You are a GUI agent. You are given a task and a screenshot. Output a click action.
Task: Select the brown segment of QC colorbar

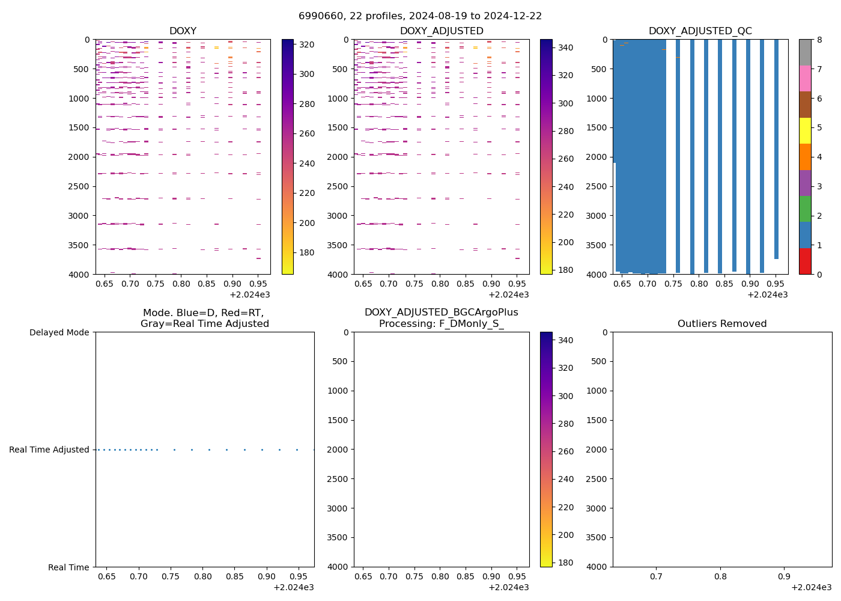805,105
